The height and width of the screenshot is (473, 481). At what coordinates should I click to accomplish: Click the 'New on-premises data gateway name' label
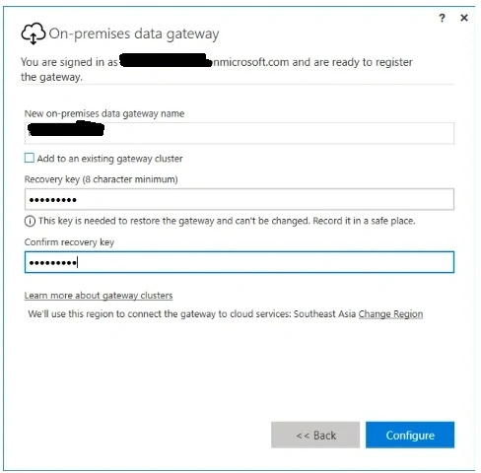pos(104,114)
